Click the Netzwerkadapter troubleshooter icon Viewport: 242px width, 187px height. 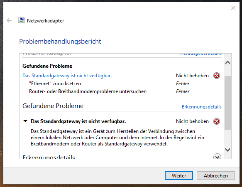pyautogui.click(x=21, y=20)
